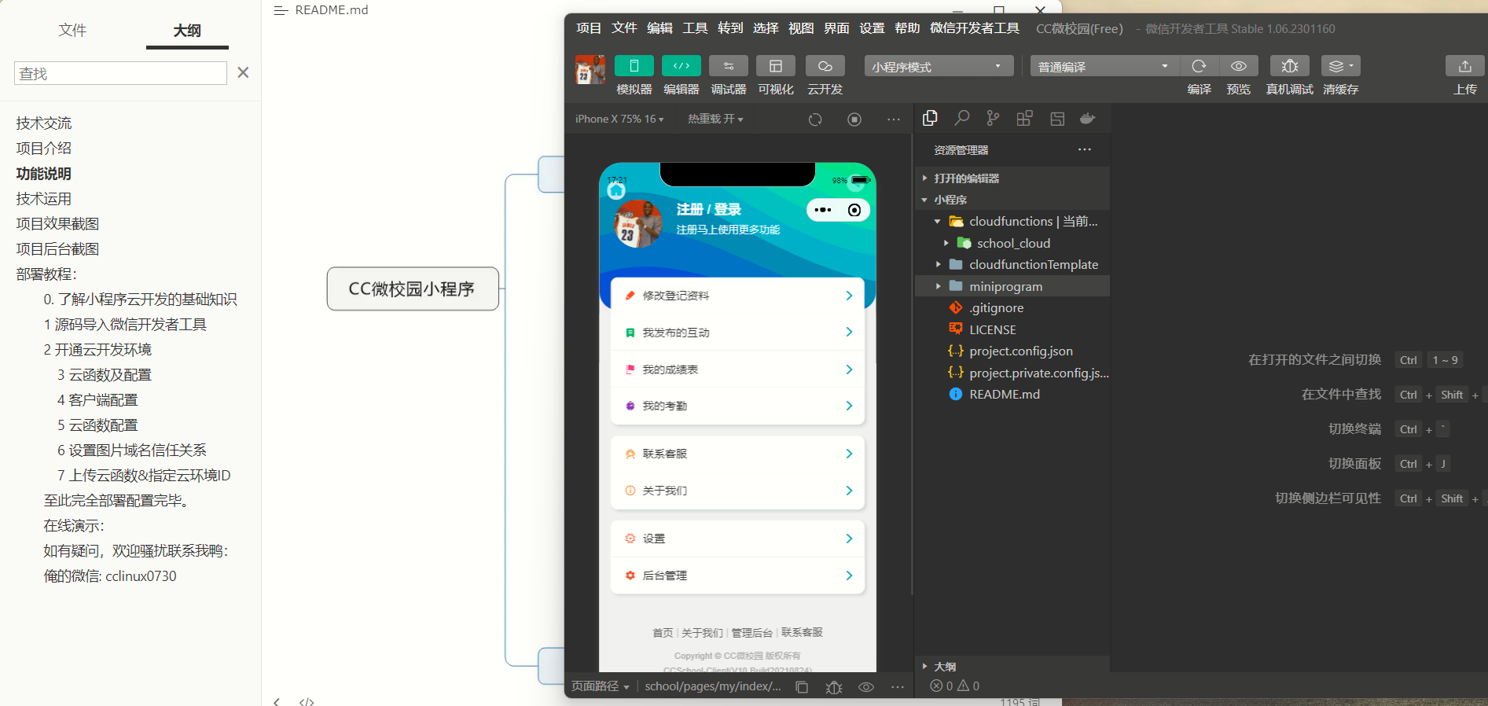Select the explorer files icon

(x=930, y=118)
